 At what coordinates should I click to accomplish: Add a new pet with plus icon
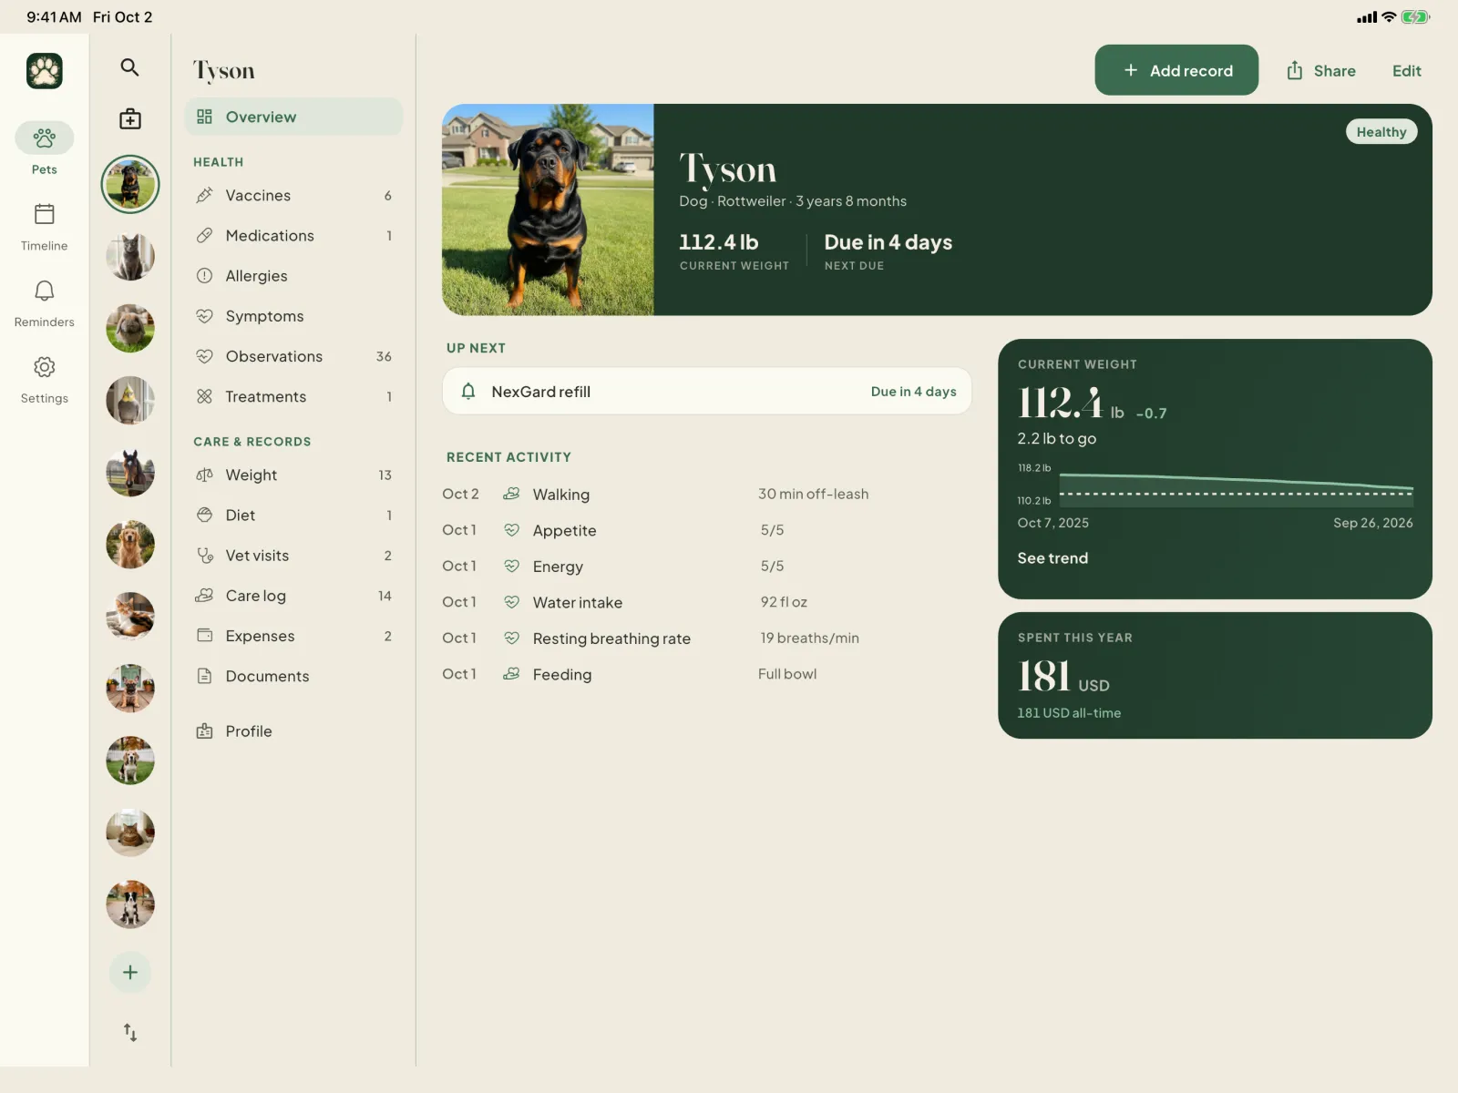[x=130, y=972]
